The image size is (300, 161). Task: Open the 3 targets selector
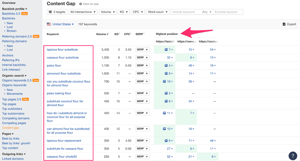tap(57, 12)
